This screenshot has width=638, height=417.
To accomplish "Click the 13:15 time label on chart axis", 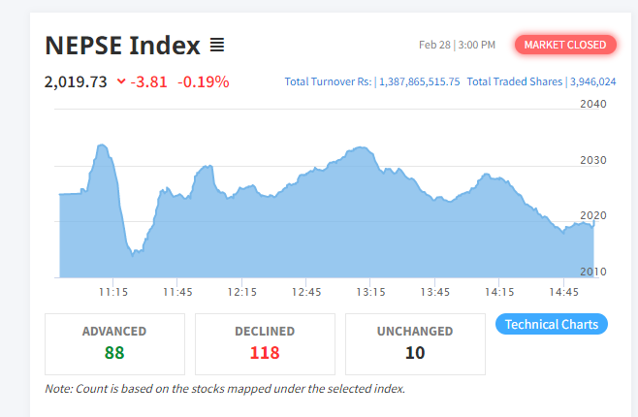I will pos(370,292).
